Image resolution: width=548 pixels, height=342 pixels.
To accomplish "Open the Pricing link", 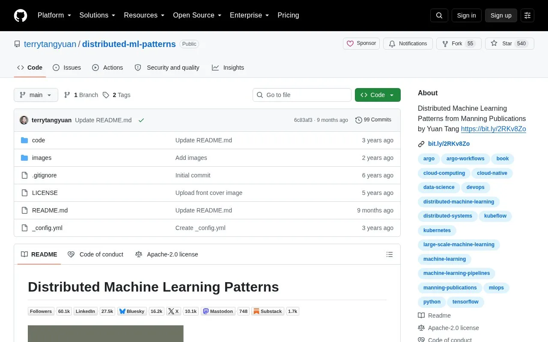I will [x=288, y=15].
